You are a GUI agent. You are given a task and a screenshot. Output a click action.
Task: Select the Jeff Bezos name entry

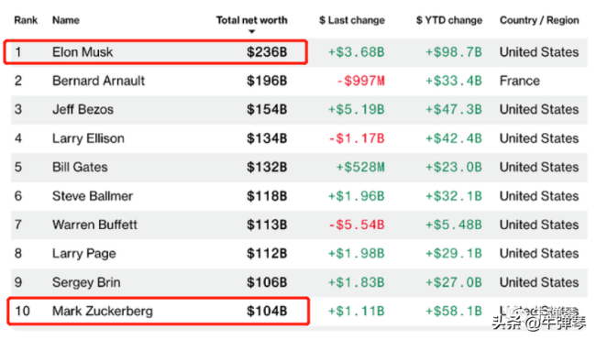click(x=83, y=109)
